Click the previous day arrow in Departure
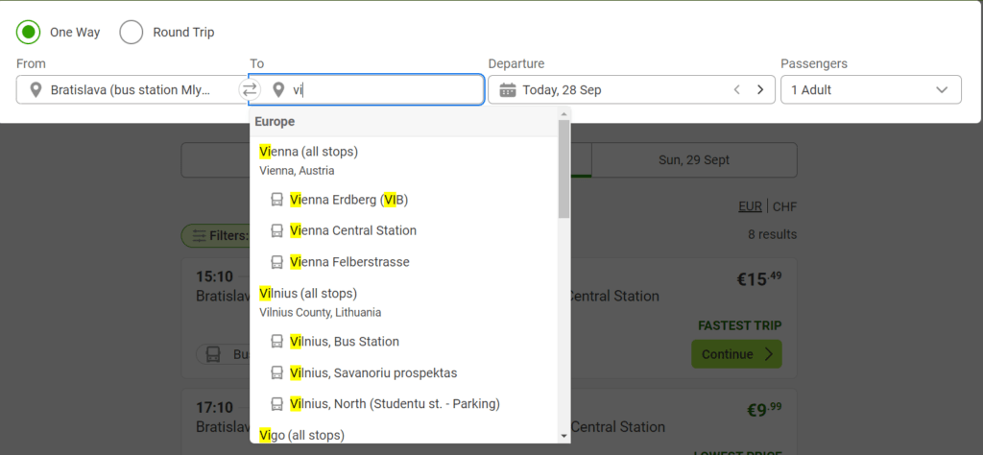This screenshot has height=455, width=983. click(736, 90)
